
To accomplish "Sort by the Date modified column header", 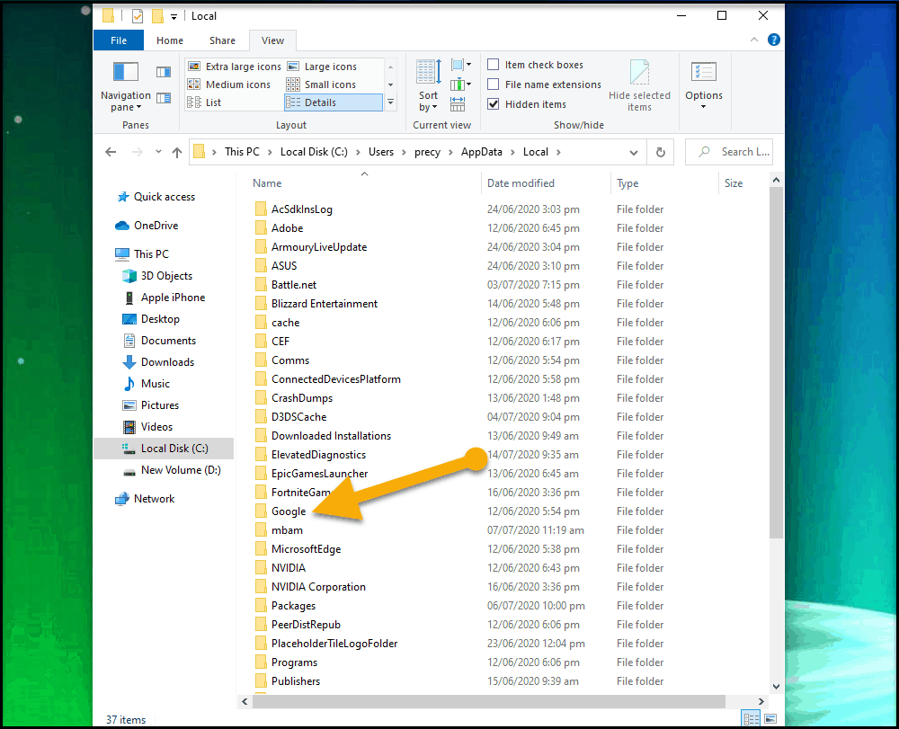I will pyautogui.click(x=521, y=183).
